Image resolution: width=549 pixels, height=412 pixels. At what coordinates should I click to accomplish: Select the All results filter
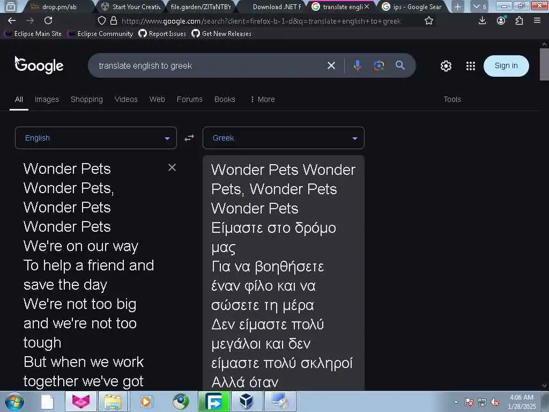coord(19,99)
